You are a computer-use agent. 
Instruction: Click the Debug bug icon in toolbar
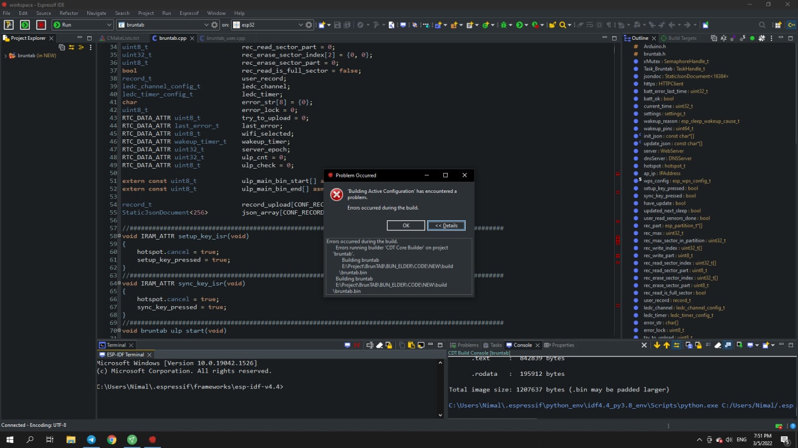pos(504,25)
